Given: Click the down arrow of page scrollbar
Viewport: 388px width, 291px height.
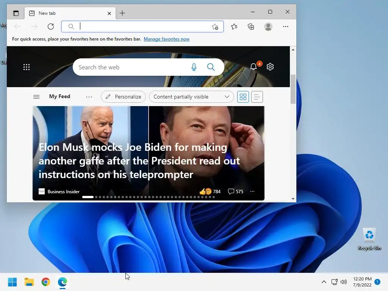Looking at the screenshot, I should coord(293,199).
